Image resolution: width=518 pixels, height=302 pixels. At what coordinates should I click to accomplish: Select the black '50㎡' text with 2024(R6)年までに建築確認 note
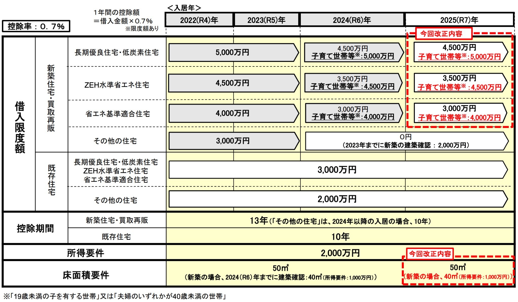280,268
